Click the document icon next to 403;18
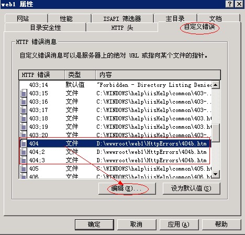This screenshot has height=235, width=245. click(x=24, y=118)
